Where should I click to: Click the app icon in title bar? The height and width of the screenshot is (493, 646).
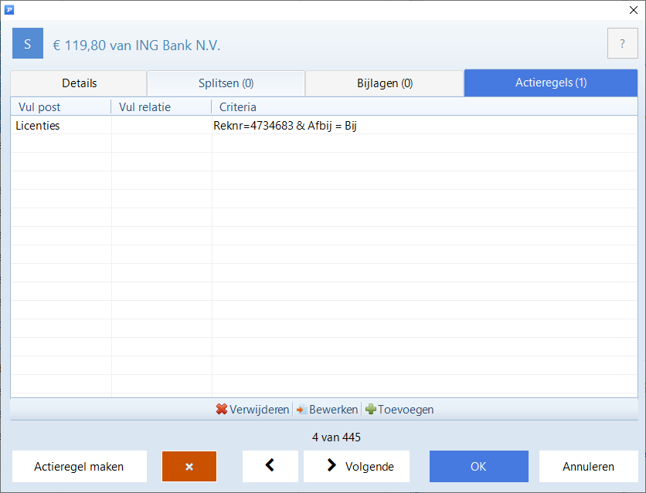(x=9, y=9)
